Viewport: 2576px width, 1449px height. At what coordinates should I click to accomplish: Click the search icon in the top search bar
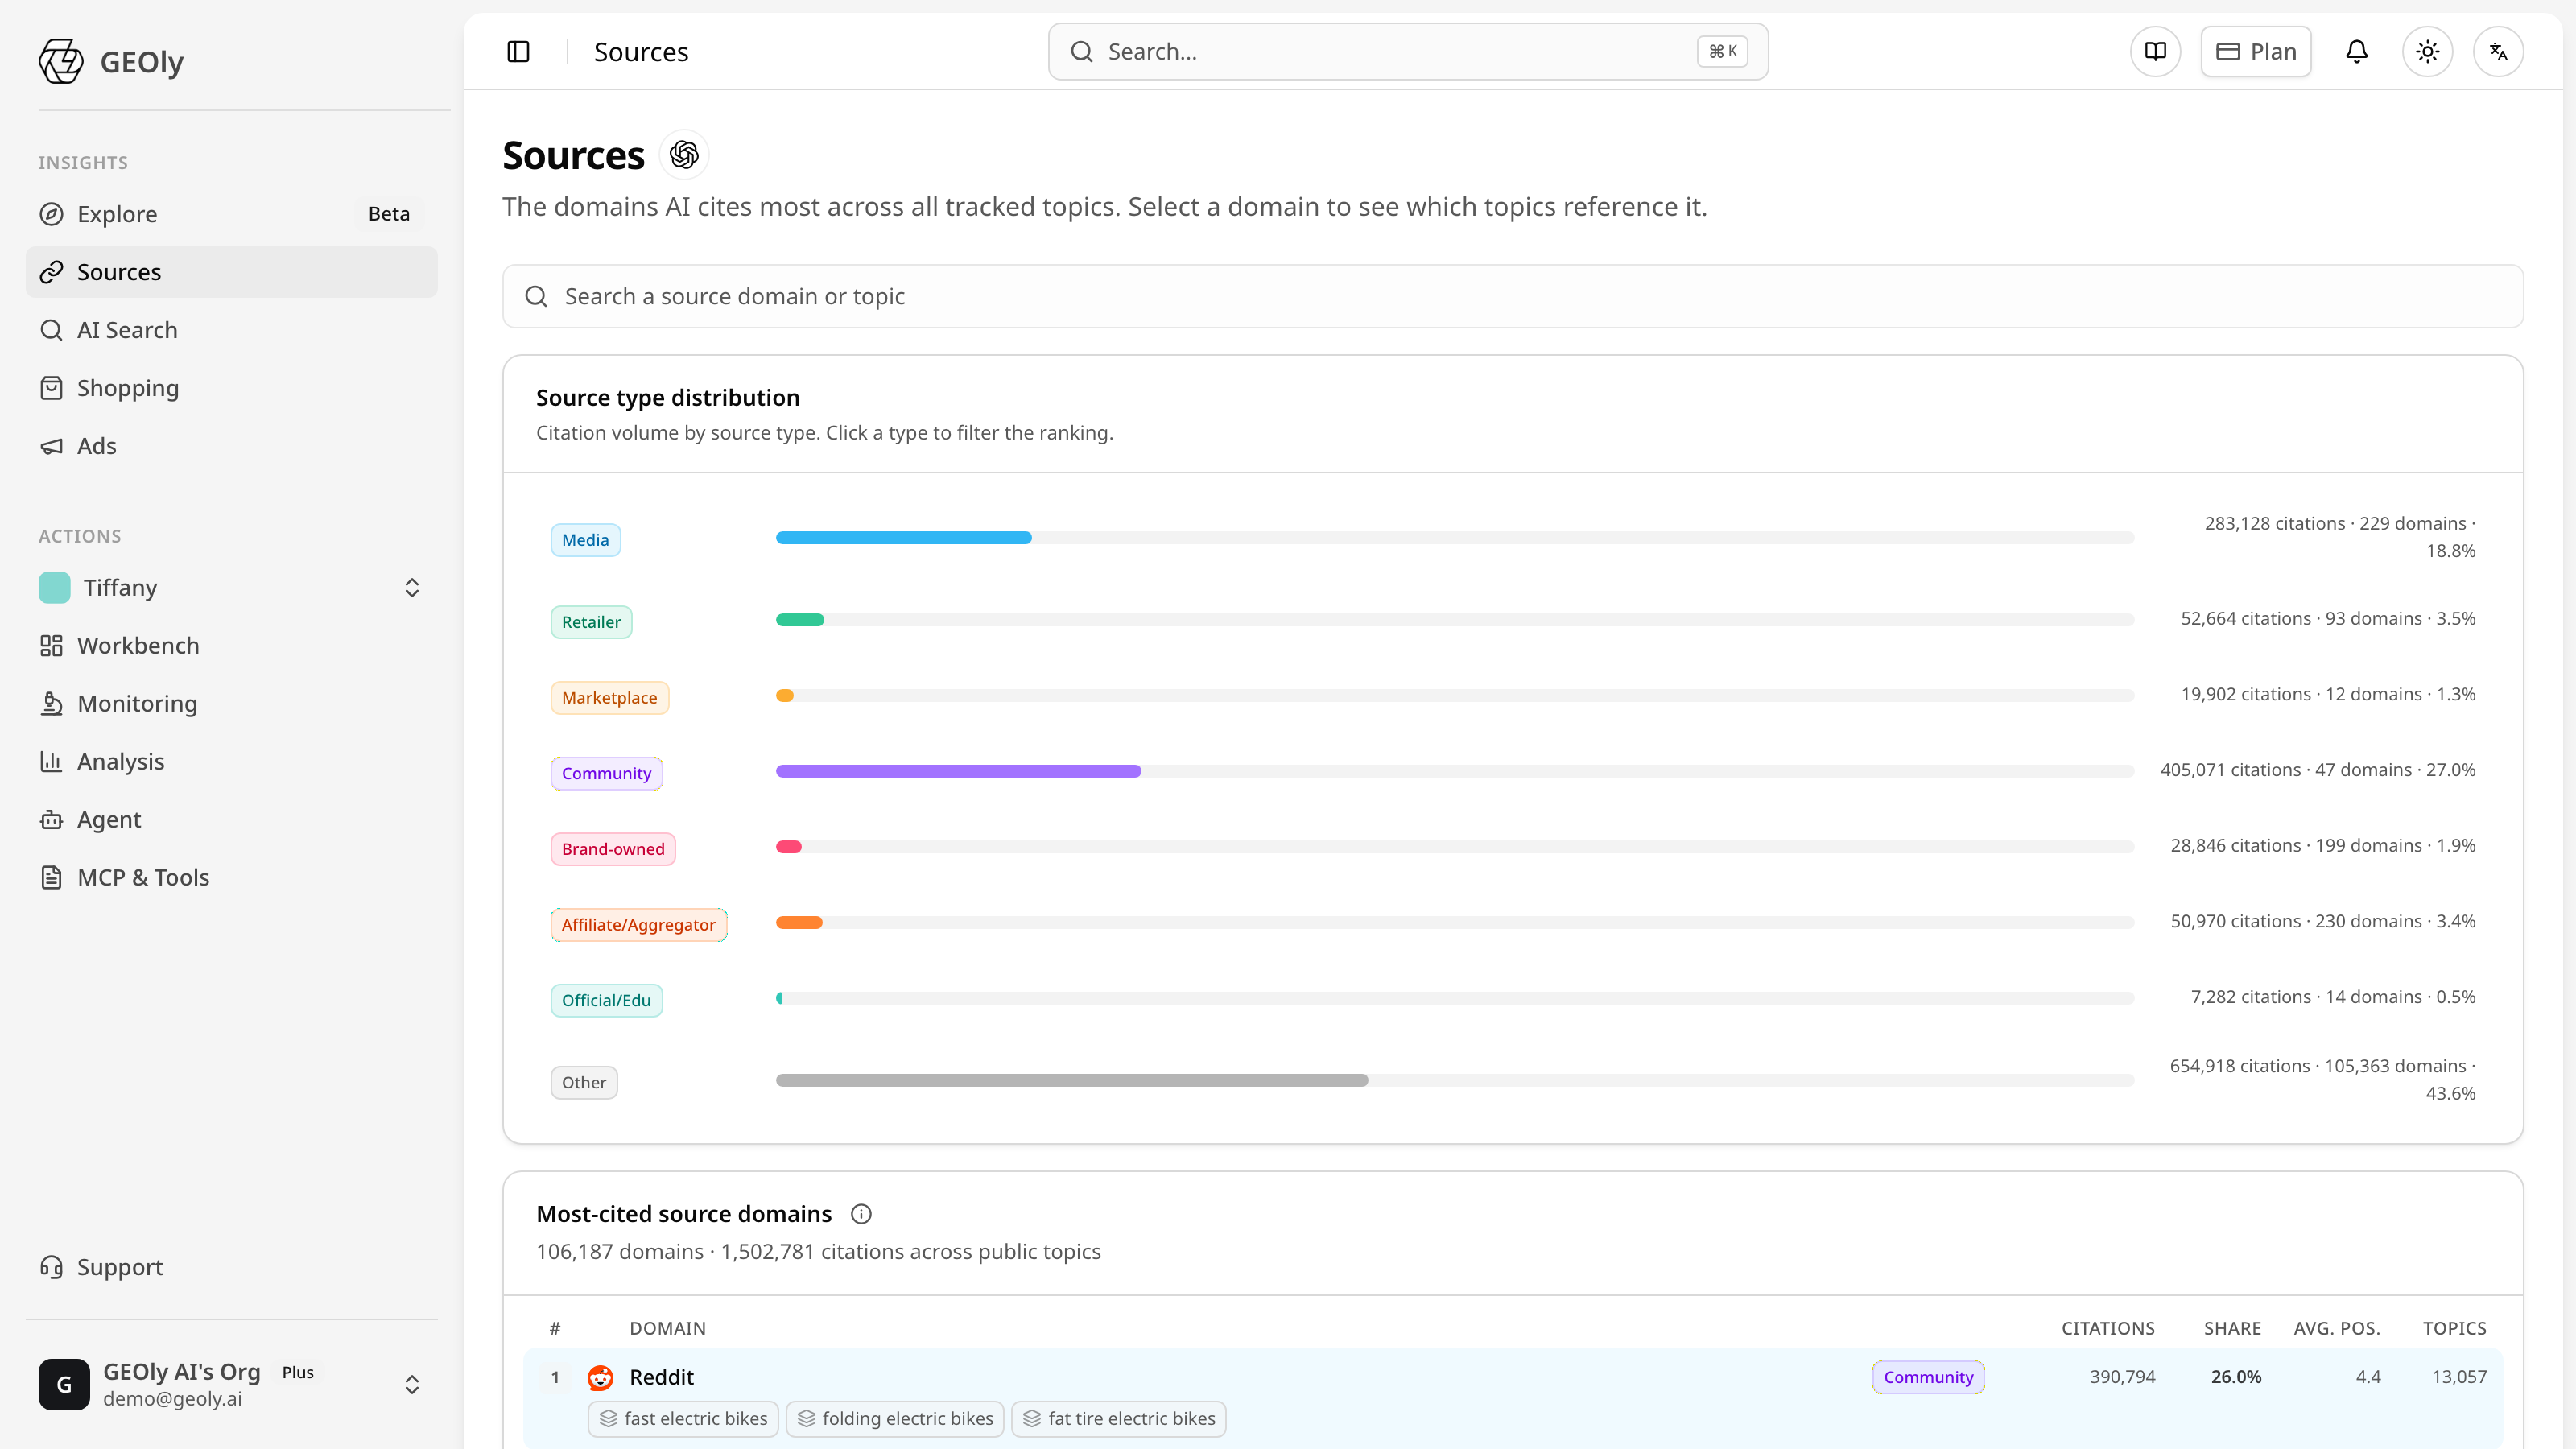pos(1082,51)
